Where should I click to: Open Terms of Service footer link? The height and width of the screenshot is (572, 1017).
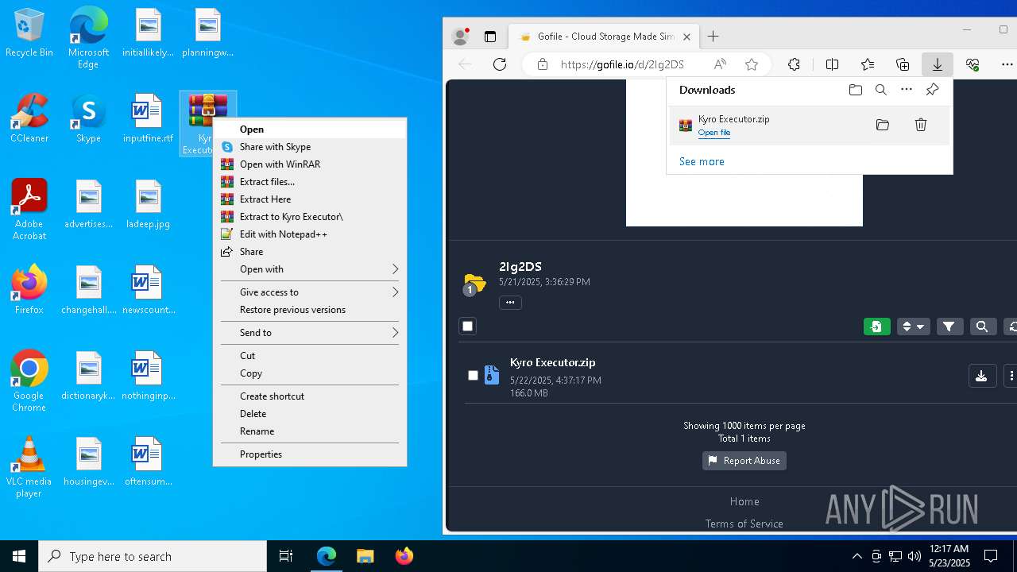744,524
